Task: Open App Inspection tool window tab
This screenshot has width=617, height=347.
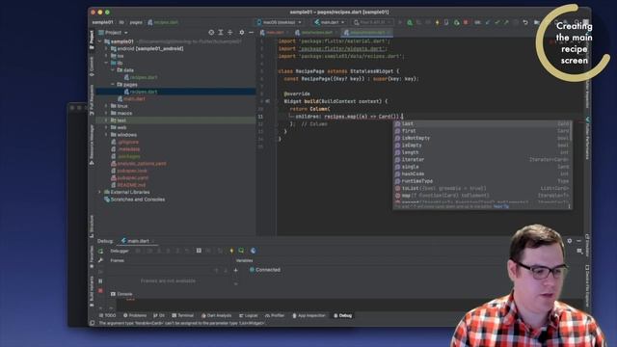Action: [x=309, y=315]
